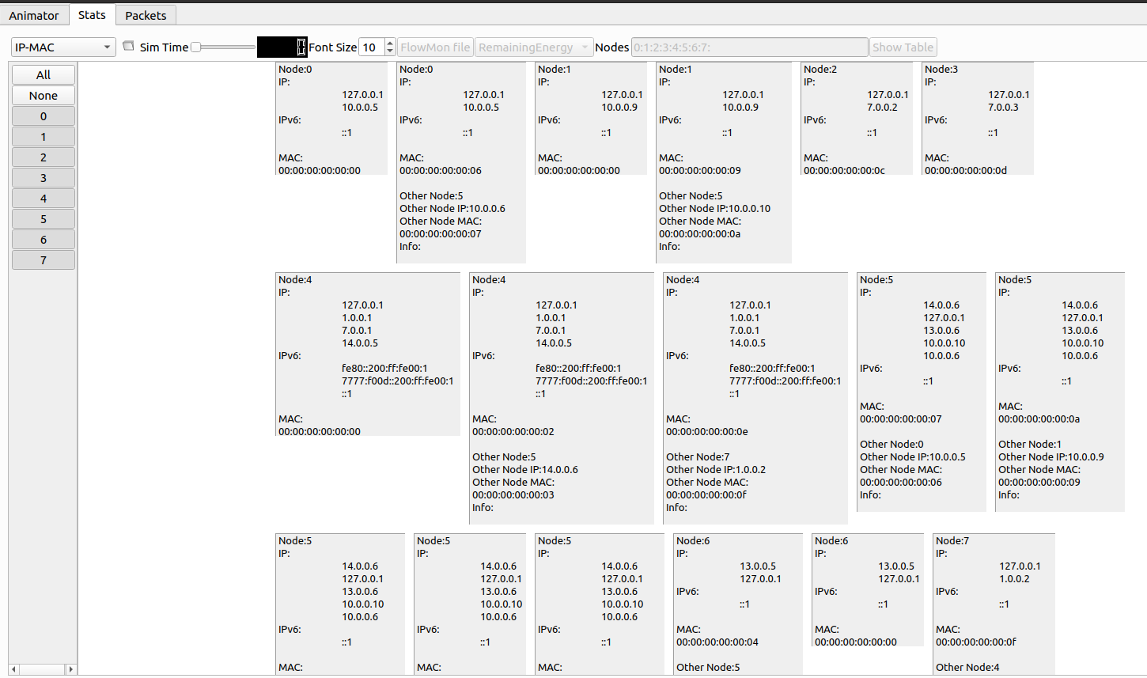Toggle node 4 in the node list

pos(44,199)
